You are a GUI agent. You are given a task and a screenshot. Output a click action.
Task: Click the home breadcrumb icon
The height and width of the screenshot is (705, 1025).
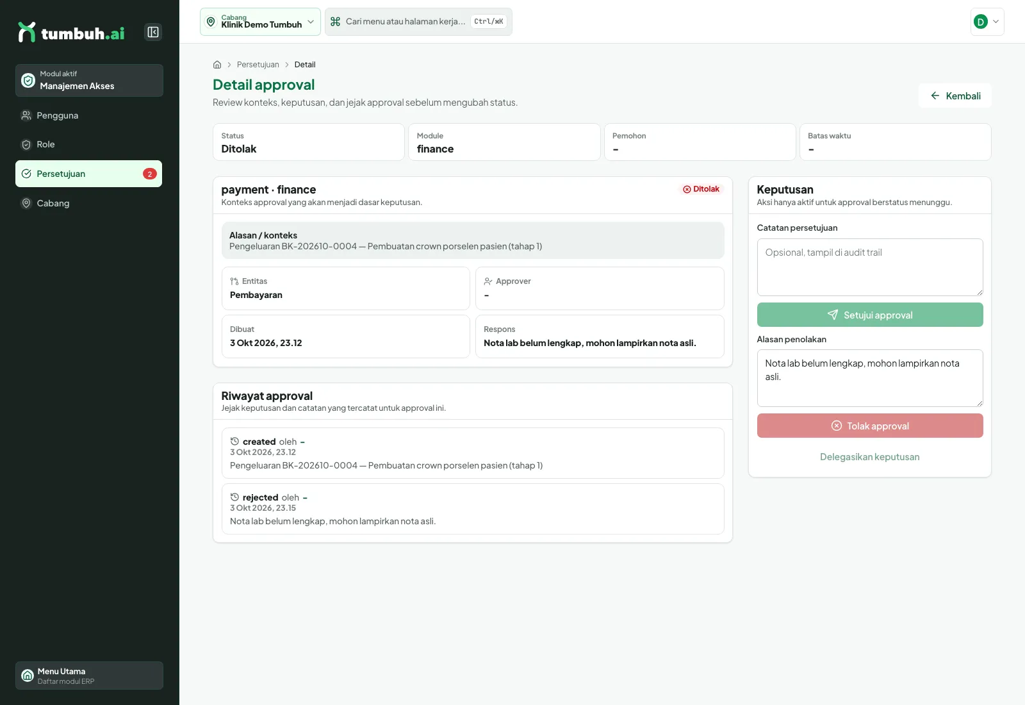[x=217, y=65]
